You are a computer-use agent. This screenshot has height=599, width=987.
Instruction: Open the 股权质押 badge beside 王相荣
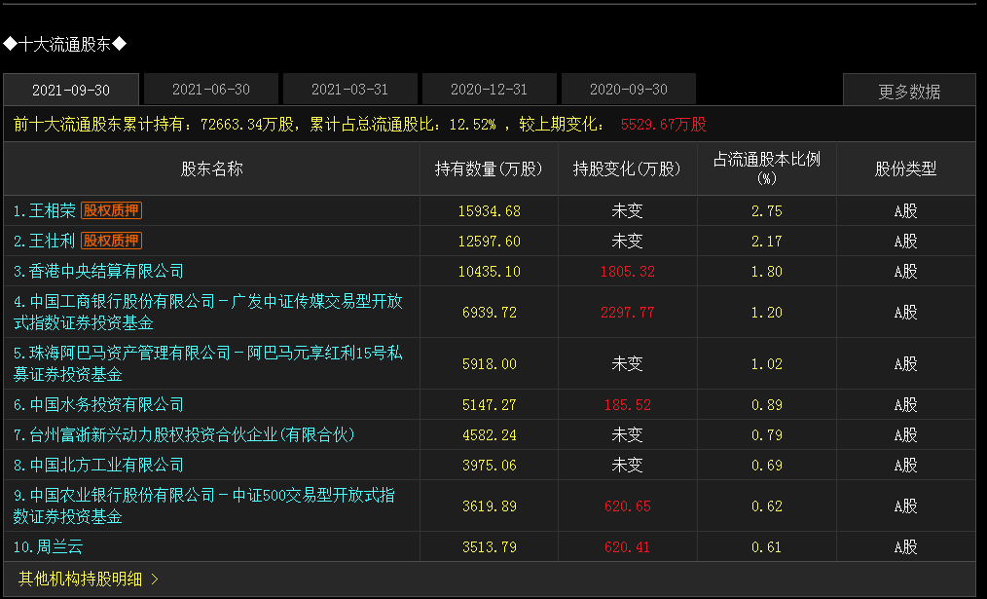click(x=111, y=210)
